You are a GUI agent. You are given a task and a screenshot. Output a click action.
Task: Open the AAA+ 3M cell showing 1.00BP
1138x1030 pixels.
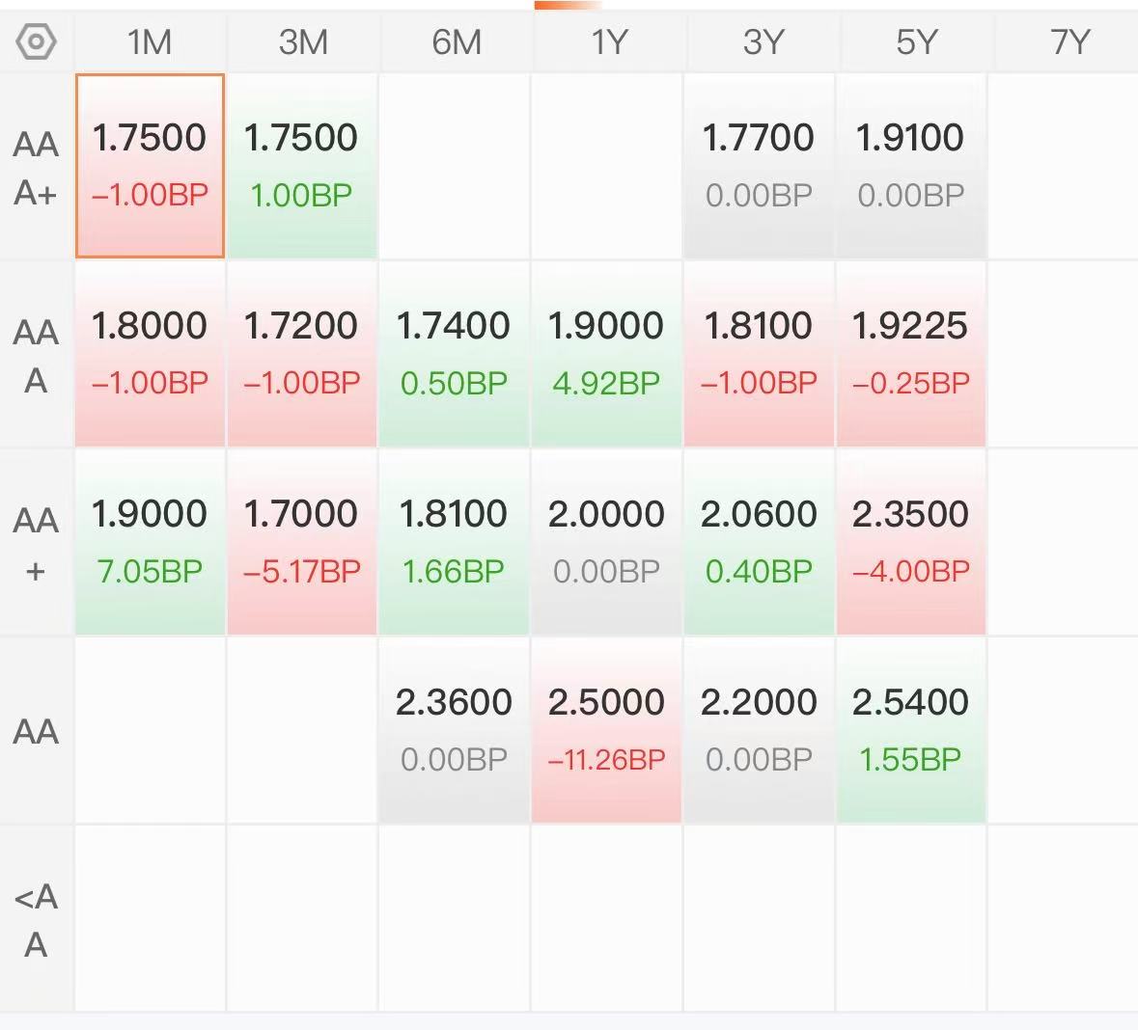[301, 166]
